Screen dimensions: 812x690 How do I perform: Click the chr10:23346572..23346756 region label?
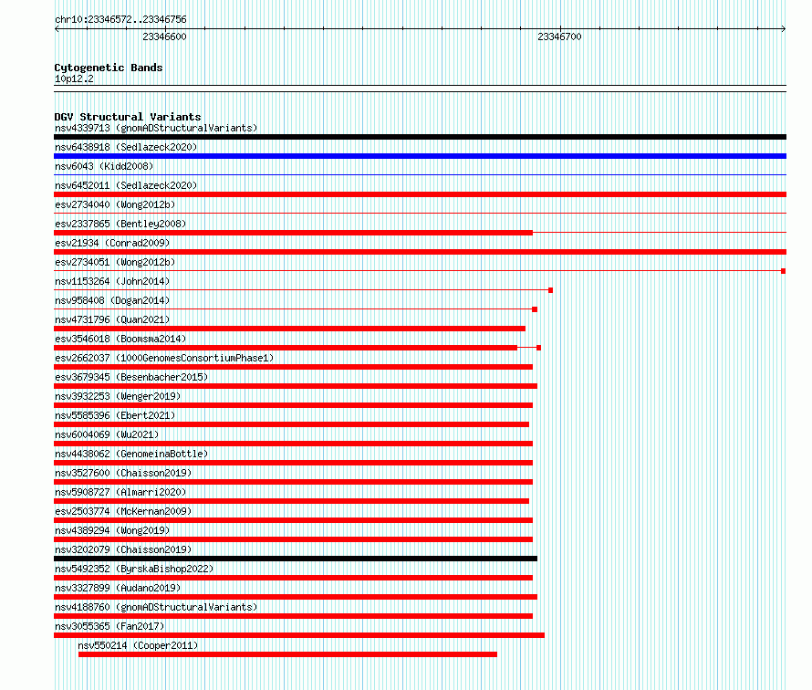[120, 20]
